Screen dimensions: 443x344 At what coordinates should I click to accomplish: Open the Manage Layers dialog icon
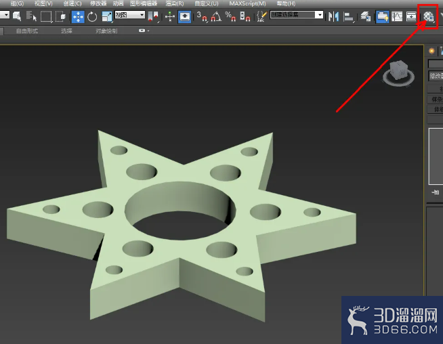(366, 16)
